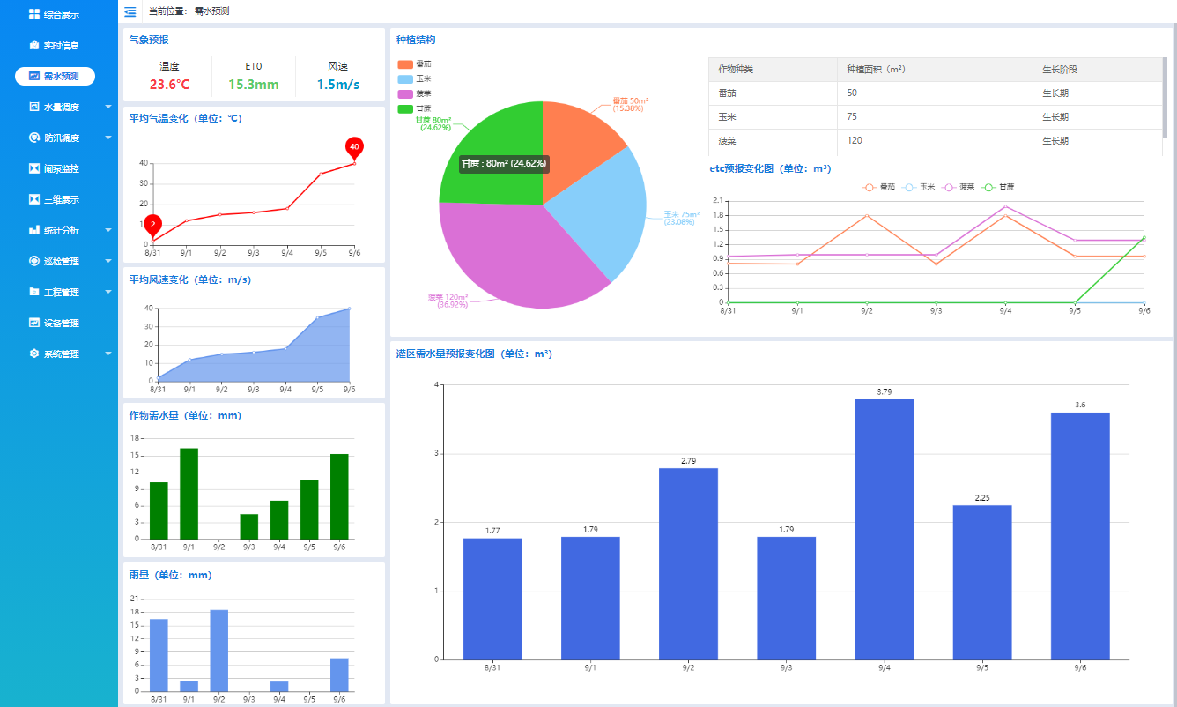
Task: Click the 8/31 bar in 灌区需水量 chart
Action: (x=492, y=599)
